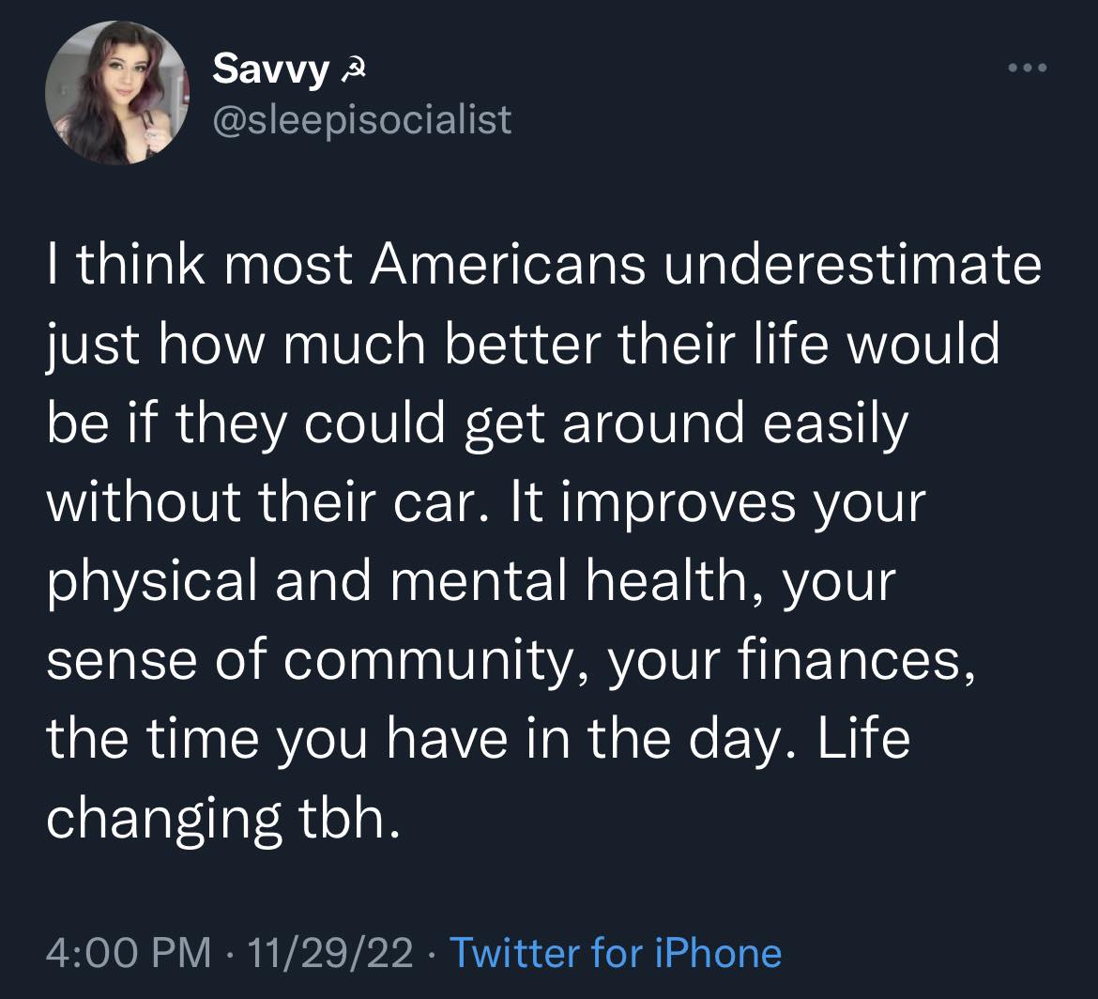The image size is (1098, 999).
Task: Click the hammer and sickle emoji beside Savvy
Action: (354, 68)
